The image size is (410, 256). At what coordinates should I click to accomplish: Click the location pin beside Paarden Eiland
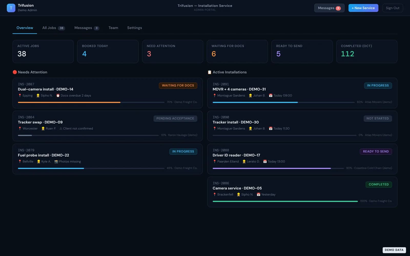pyautogui.click(x=214, y=162)
